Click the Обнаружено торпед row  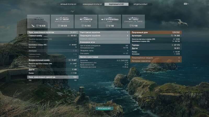point(104,51)
